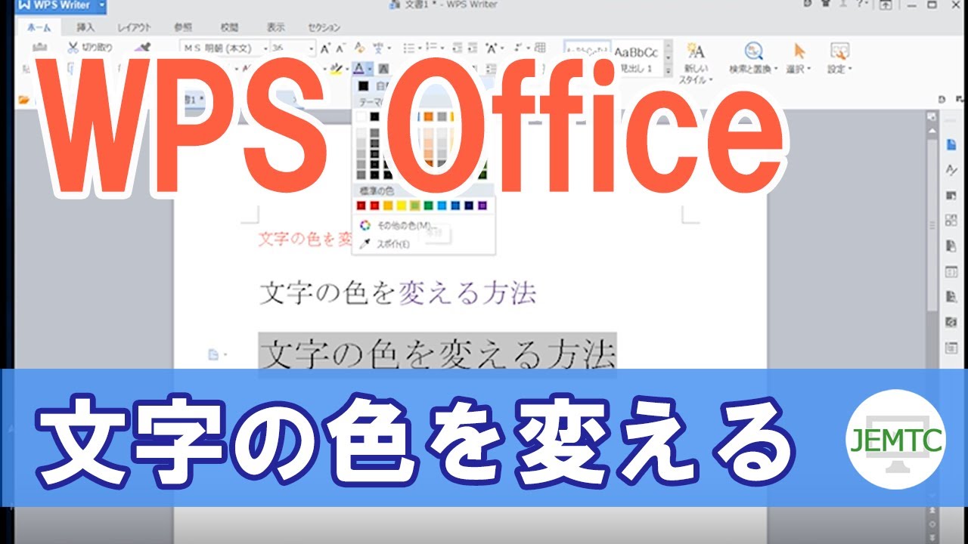
Task: Open the highlight color dropdown arrow
Action: [347, 69]
